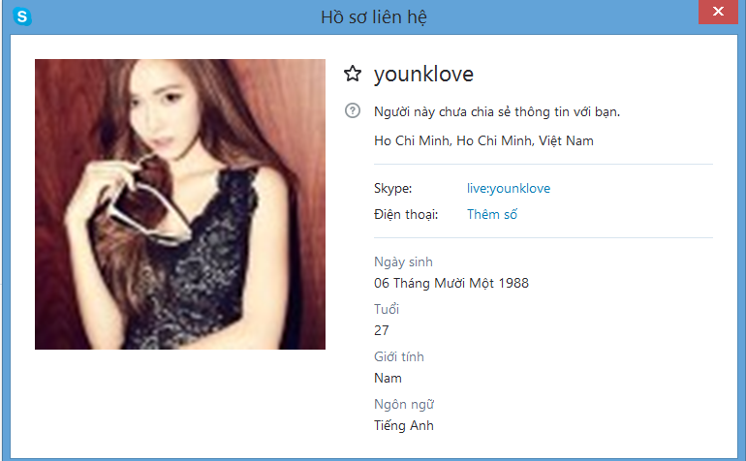The height and width of the screenshot is (461, 746).
Task: Click the Ngày sinh label
Action: [x=403, y=262]
